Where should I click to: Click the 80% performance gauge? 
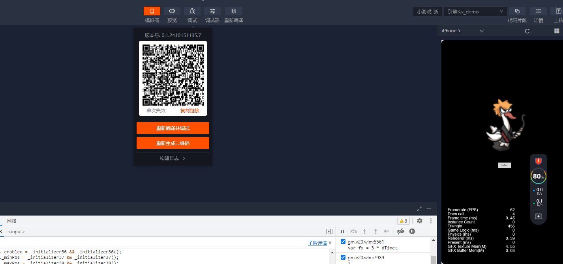[x=539, y=176]
